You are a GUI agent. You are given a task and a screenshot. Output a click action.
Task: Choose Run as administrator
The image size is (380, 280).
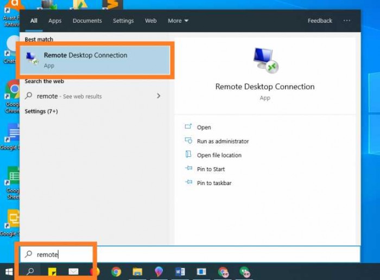pos(223,141)
